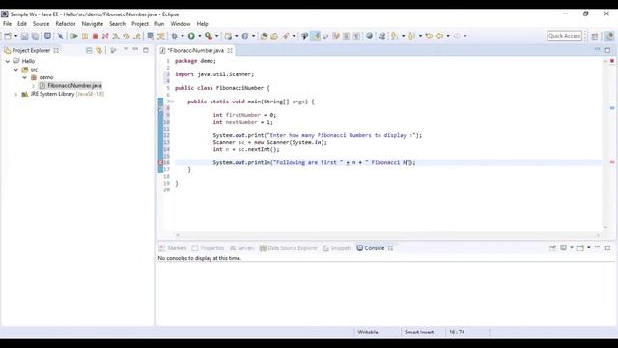This screenshot has height=348, width=618.
Task: Click the Debug bug toolbar icon
Action: click(x=174, y=36)
